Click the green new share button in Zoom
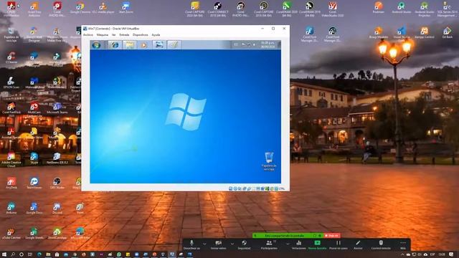 point(317,245)
